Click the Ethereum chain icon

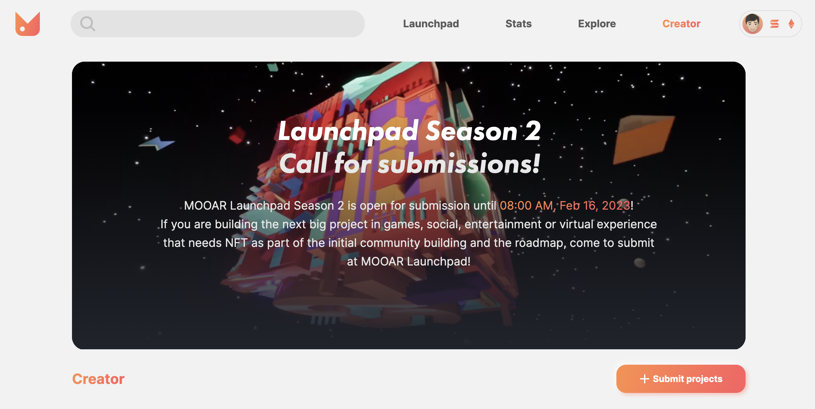click(792, 24)
